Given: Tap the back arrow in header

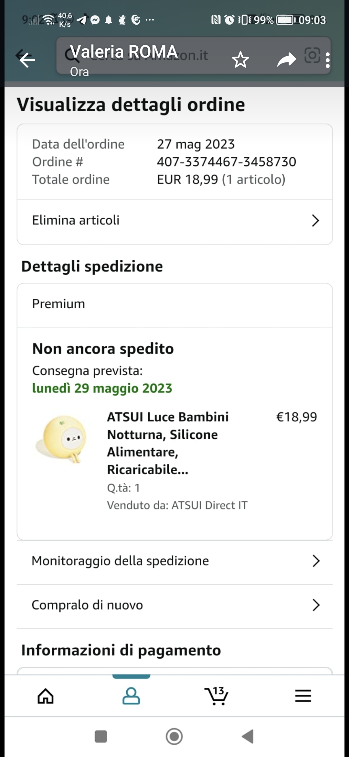Looking at the screenshot, I should point(27,60).
